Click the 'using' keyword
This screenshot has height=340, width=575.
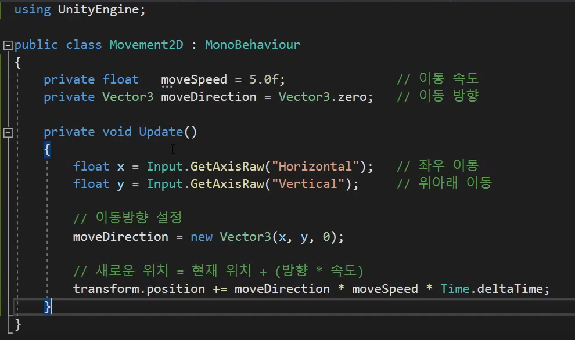33,9
